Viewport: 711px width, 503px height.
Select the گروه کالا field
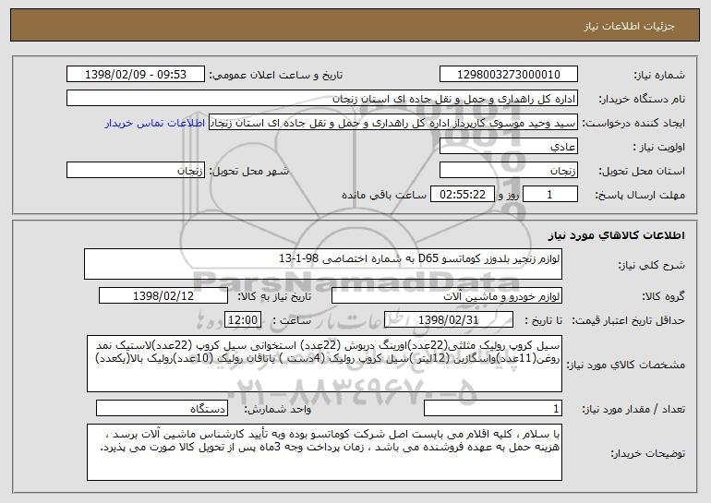(447, 296)
